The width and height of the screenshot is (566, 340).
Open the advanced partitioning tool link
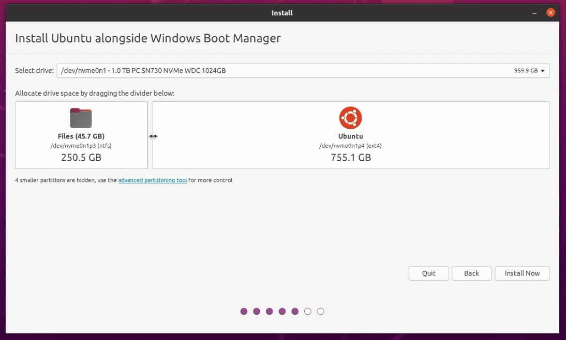coord(152,180)
